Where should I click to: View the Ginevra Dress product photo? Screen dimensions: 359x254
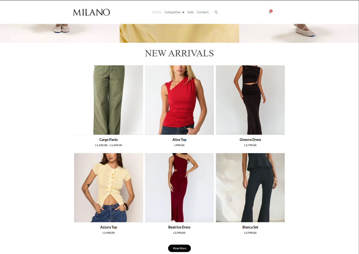tap(250, 100)
